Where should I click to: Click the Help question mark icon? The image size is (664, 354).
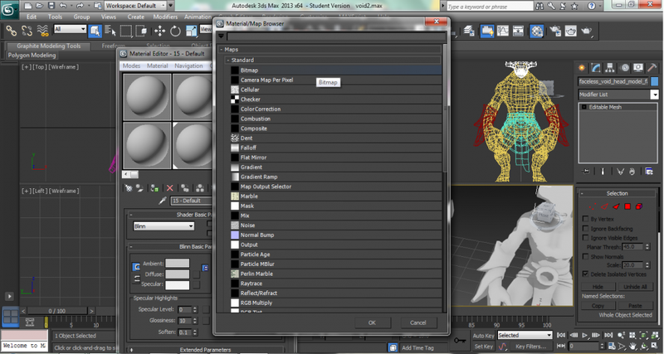pos(591,6)
